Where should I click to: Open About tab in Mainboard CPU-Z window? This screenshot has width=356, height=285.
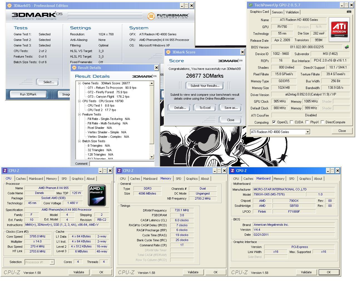[318, 179]
